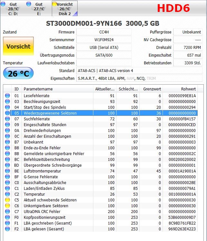The image size is (207, 241).
Task: Click the status icon for Ende-zu-Ende Fehler
Action: coord(7,148)
